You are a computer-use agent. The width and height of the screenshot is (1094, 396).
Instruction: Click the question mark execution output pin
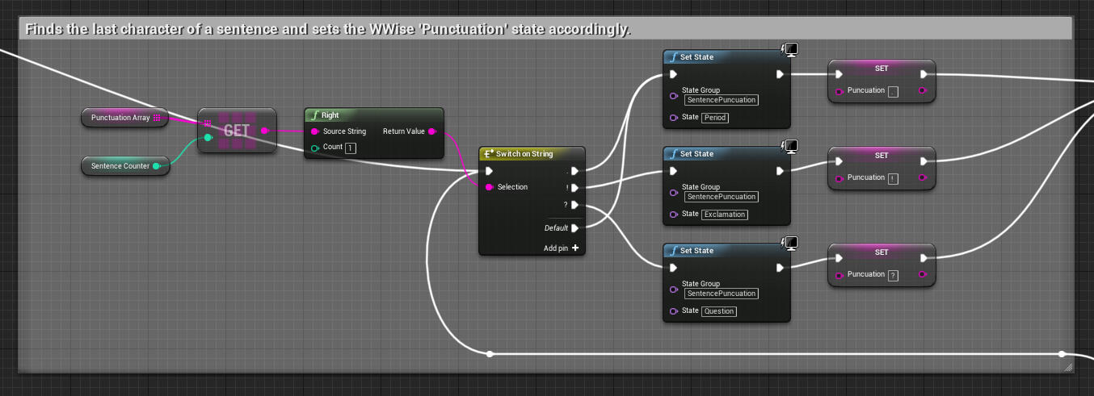click(x=574, y=205)
